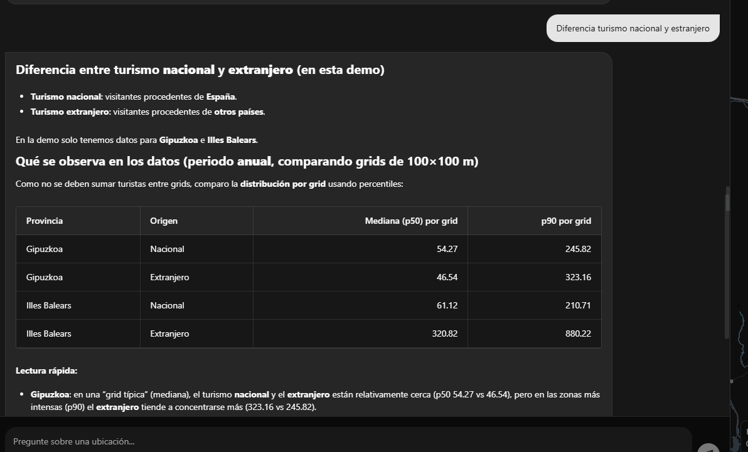Click the 'Turismo extranjero' bullet item

tap(147, 112)
